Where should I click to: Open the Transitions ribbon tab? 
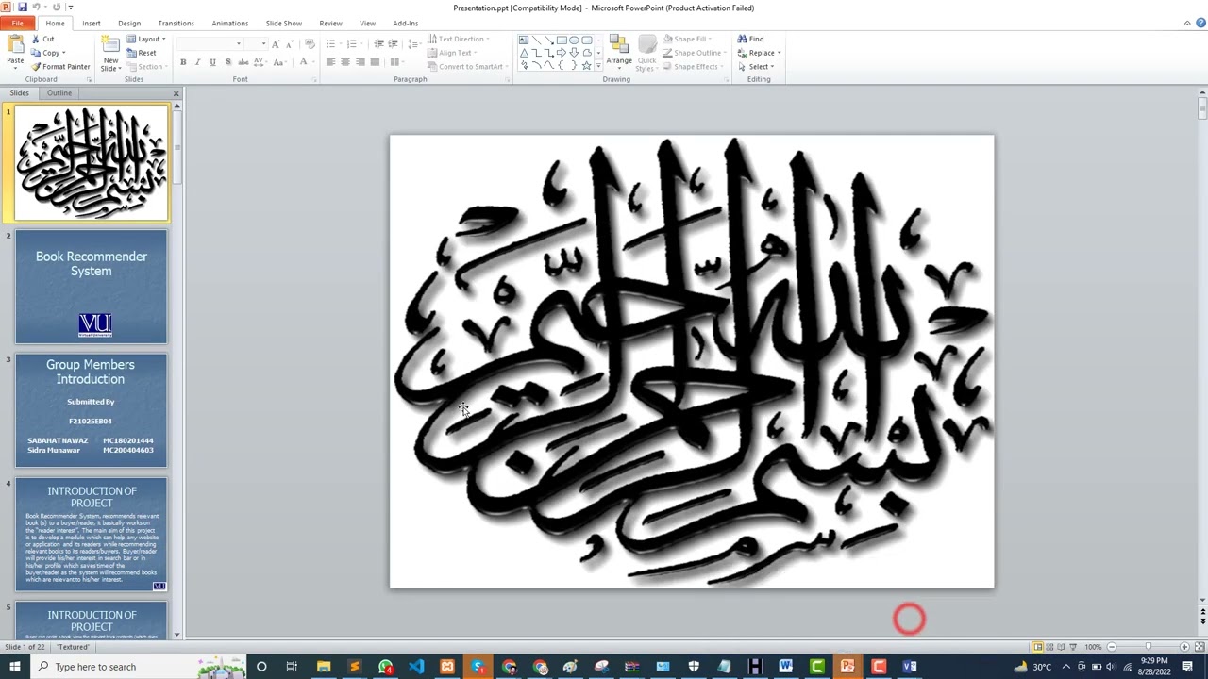pos(176,23)
